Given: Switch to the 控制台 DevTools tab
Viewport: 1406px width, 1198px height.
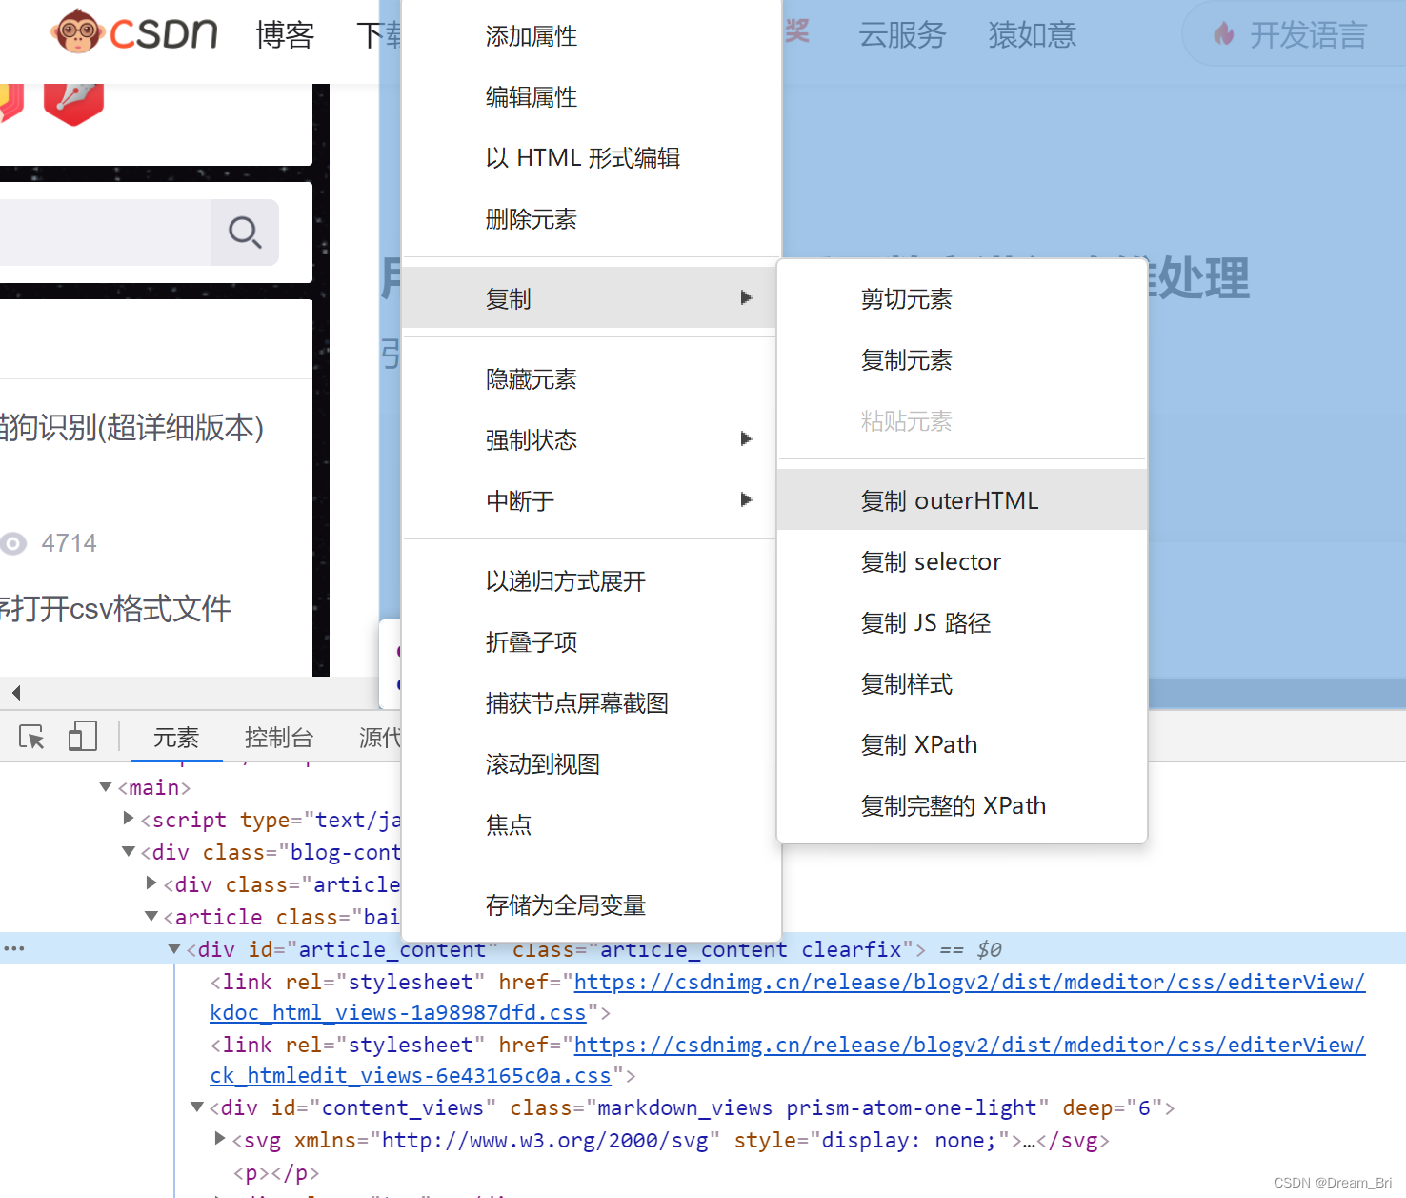Looking at the screenshot, I should pyautogui.click(x=279, y=737).
